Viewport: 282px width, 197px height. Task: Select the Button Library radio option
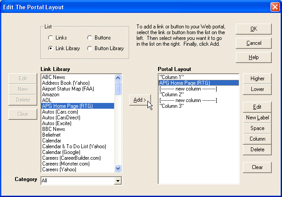91,48
